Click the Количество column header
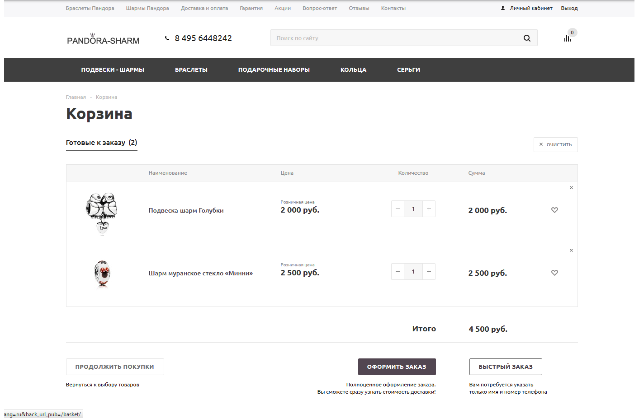This screenshot has width=639, height=418. [413, 173]
